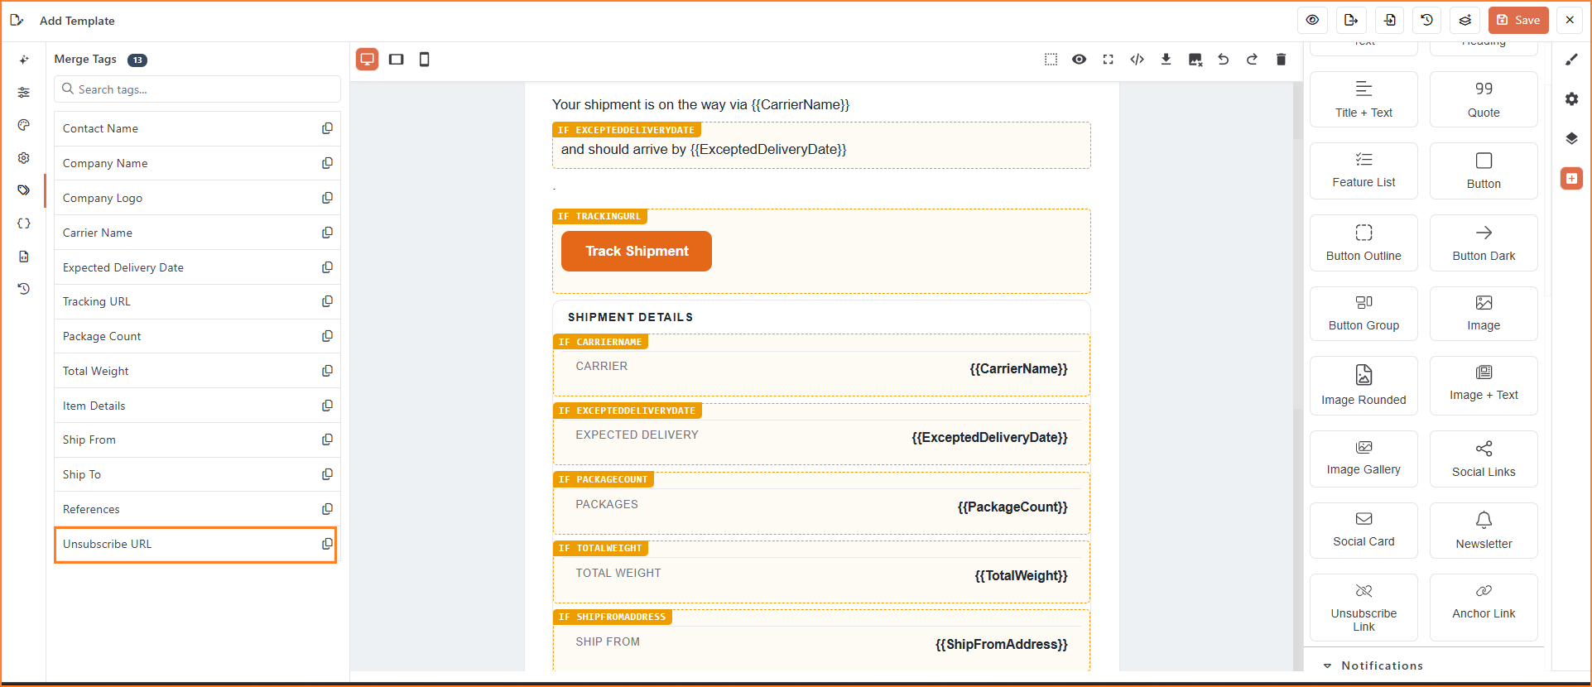Clear canvas with trash icon
This screenshot has height=687, width=1592.
(1281, 60)
